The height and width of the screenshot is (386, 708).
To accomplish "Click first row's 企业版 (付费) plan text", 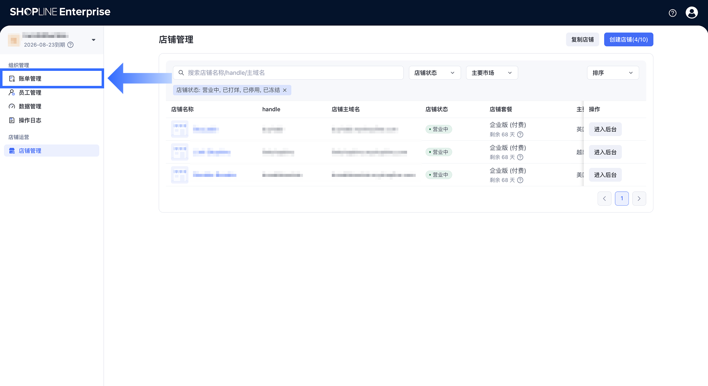I will tap(508, 125).
